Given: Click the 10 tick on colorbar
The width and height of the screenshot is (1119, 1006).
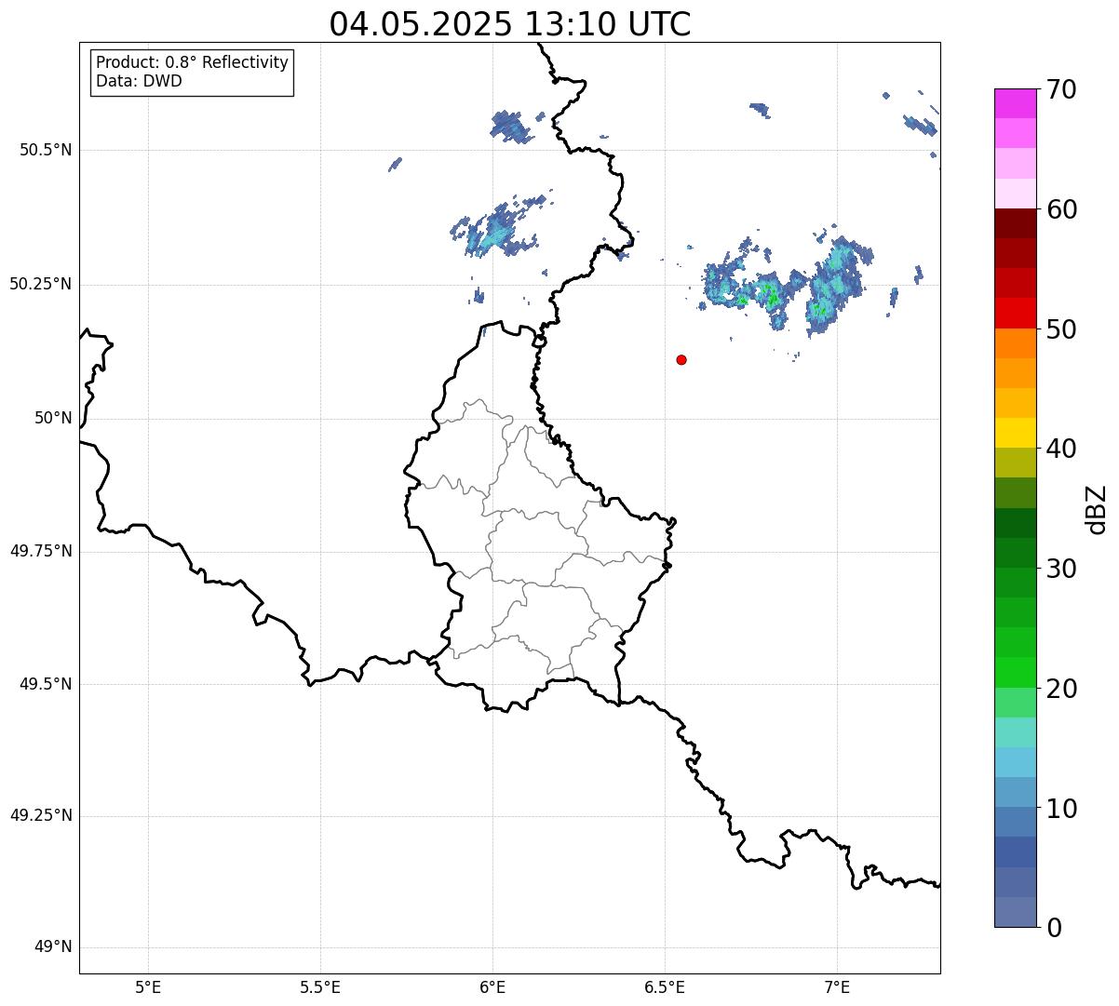Looking at the screenshot, I should tap(1060, 808).
